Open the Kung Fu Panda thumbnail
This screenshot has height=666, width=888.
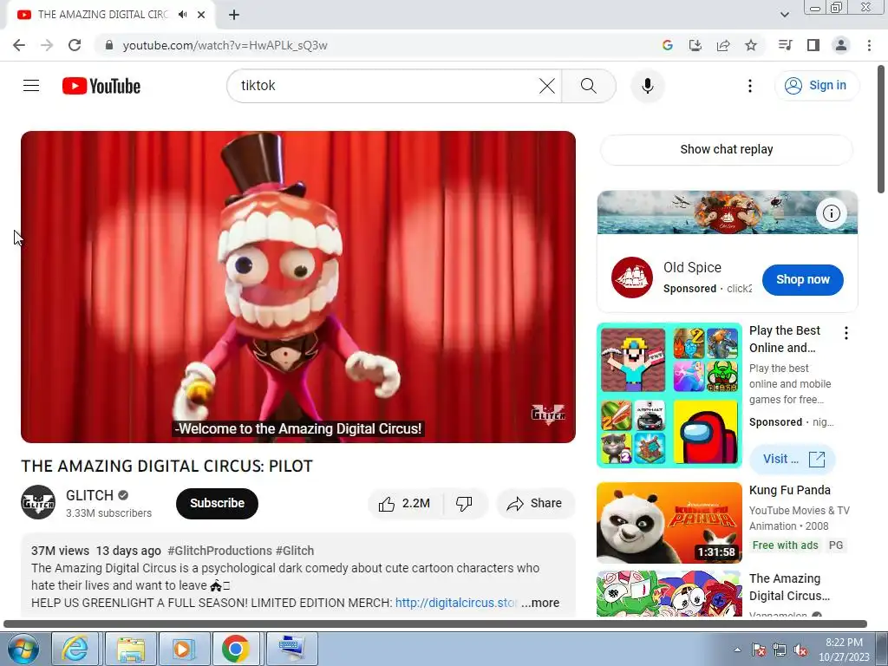(669, 523)
